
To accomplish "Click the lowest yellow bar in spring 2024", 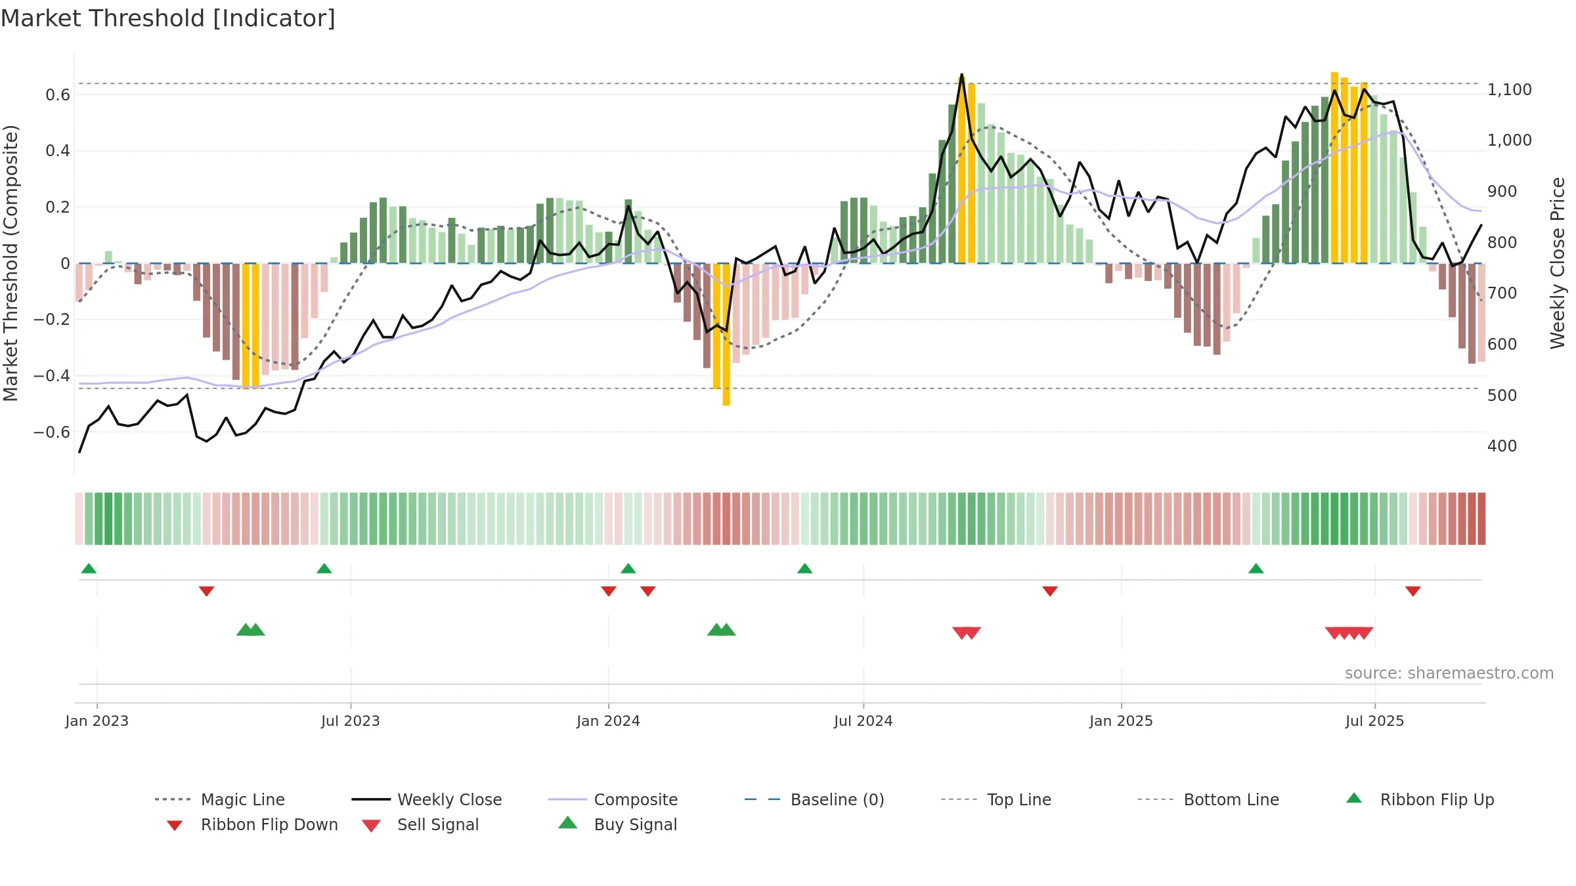I will click(x=726, y=335).
